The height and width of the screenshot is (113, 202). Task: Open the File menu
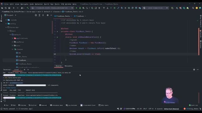pyautogui.click(x=6, y=4)
